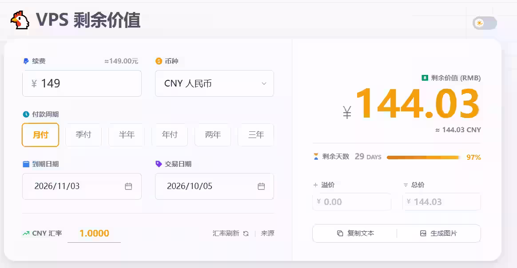This screenshot has width=517, height=268.
Task: Select the 年付 billing cycle
Action: (170, 134)
